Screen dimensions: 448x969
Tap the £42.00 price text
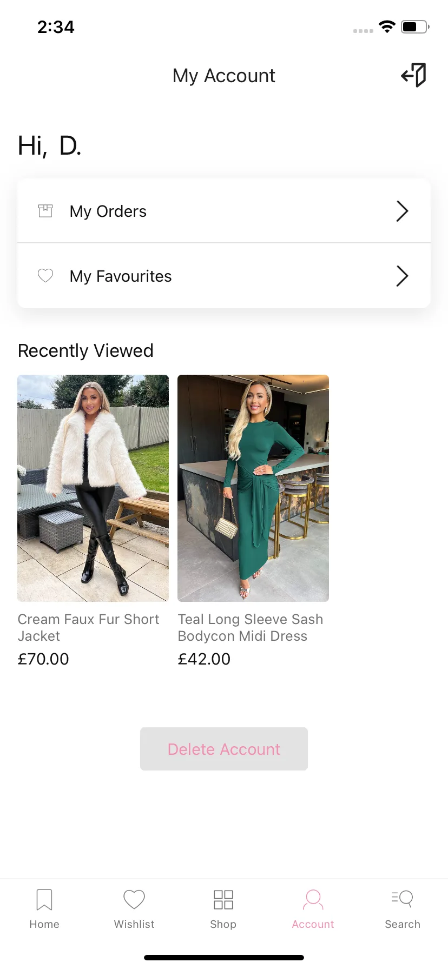(x=205, y=659)
